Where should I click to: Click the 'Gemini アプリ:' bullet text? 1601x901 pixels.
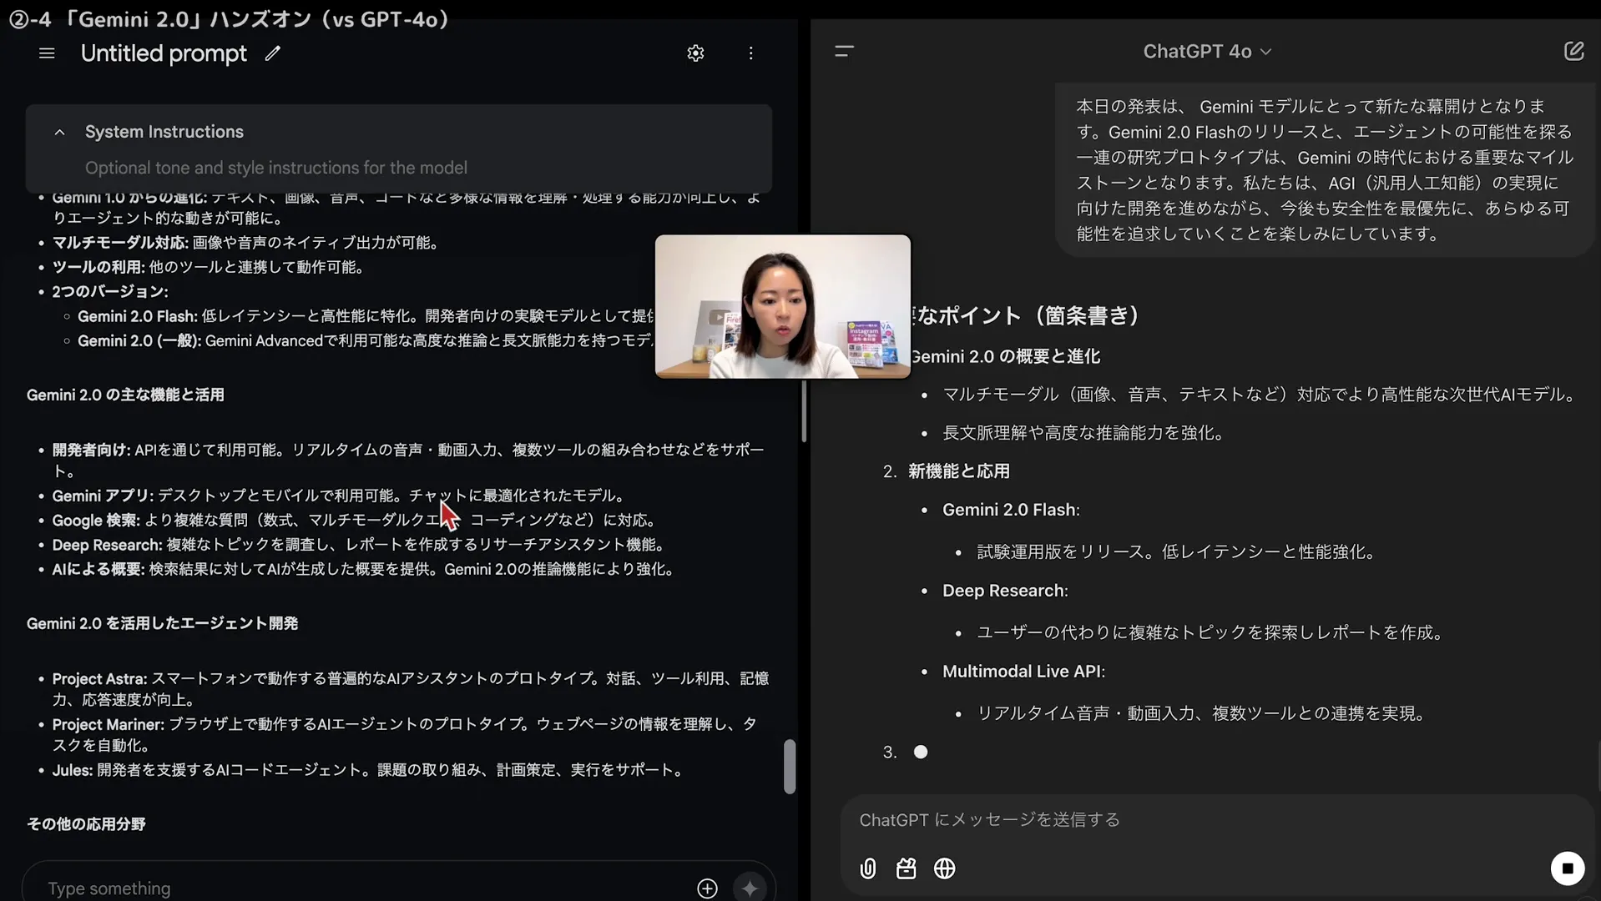click(103, 496)
